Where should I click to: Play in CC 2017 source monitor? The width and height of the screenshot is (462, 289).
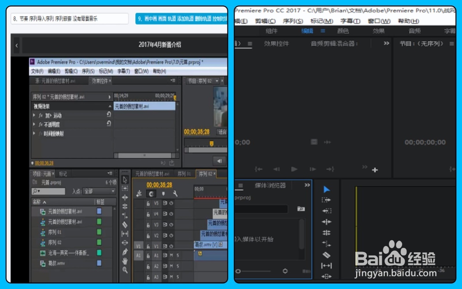(x=294, y=169)
